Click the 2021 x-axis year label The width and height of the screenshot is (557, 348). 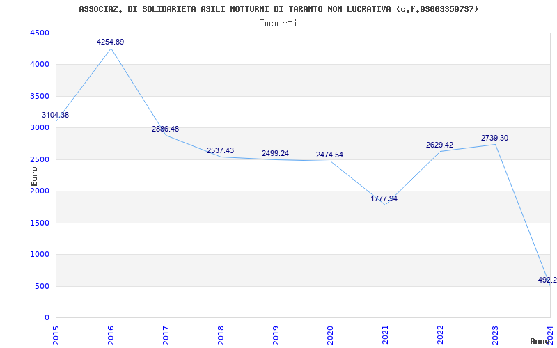pyautogui.click(x=385, y=335)
